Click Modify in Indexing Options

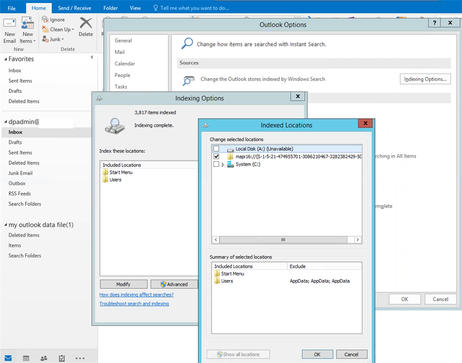point(124,284)
